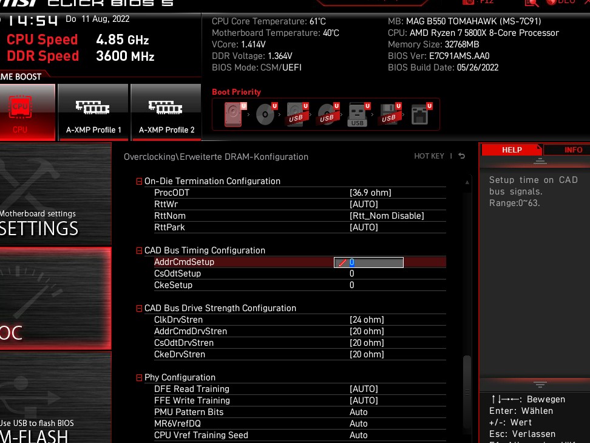Select the USB hard disk boot icon
Viewport: 590px width, 443px height.
pos(297,114)
